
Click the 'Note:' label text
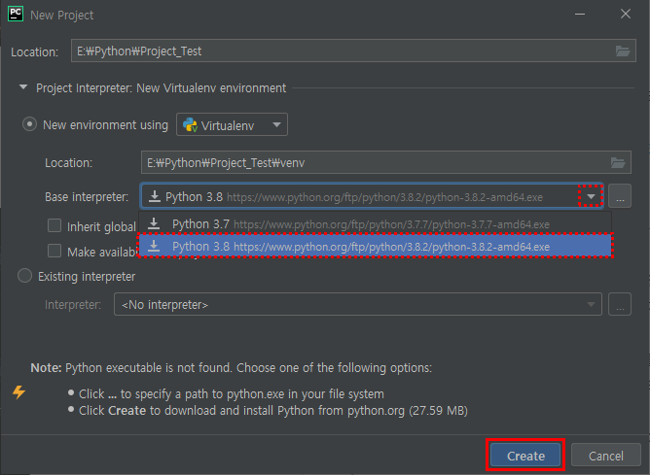pyautogui.click(x=46, y=367)
